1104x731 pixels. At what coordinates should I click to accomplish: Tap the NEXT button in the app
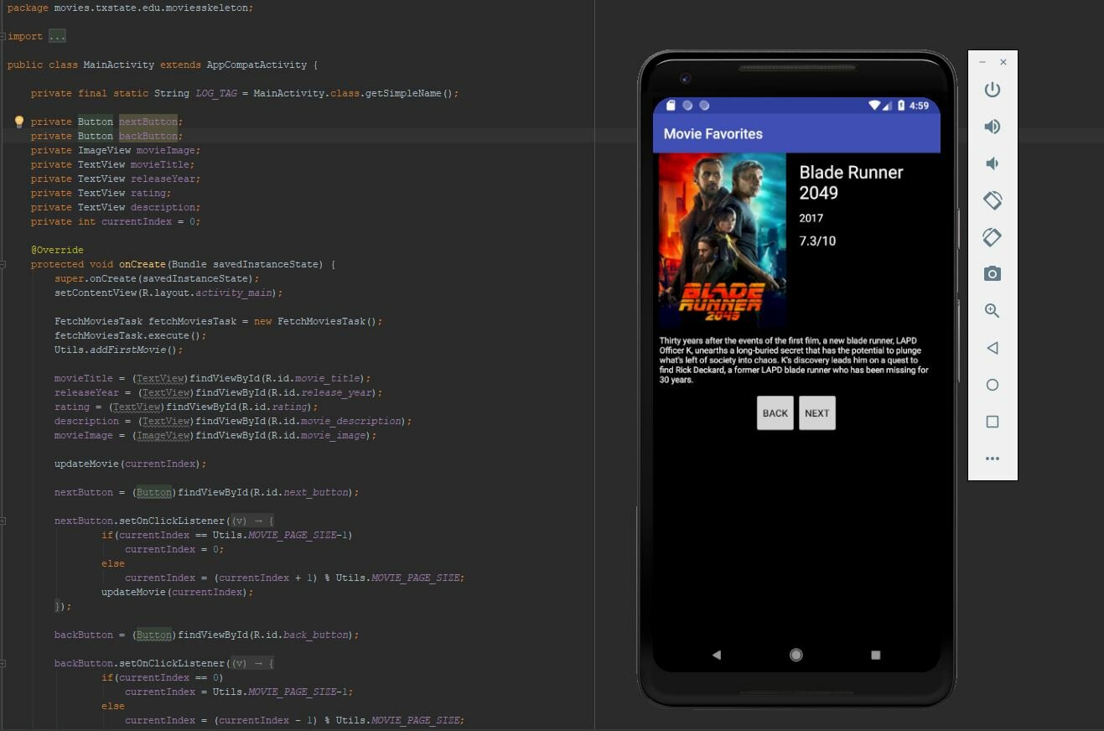click(817, 413)
